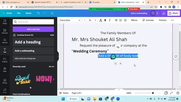
Task: Toggle bold formatting
Action: 105,20
